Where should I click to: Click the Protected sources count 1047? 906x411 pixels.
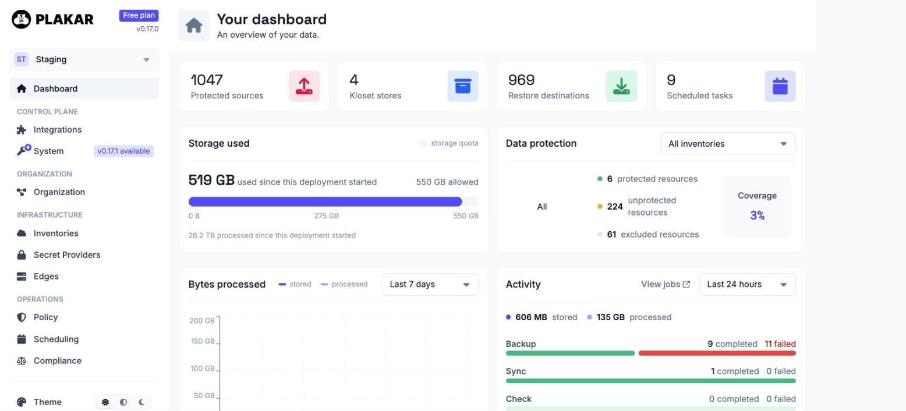tap(207, 80)
